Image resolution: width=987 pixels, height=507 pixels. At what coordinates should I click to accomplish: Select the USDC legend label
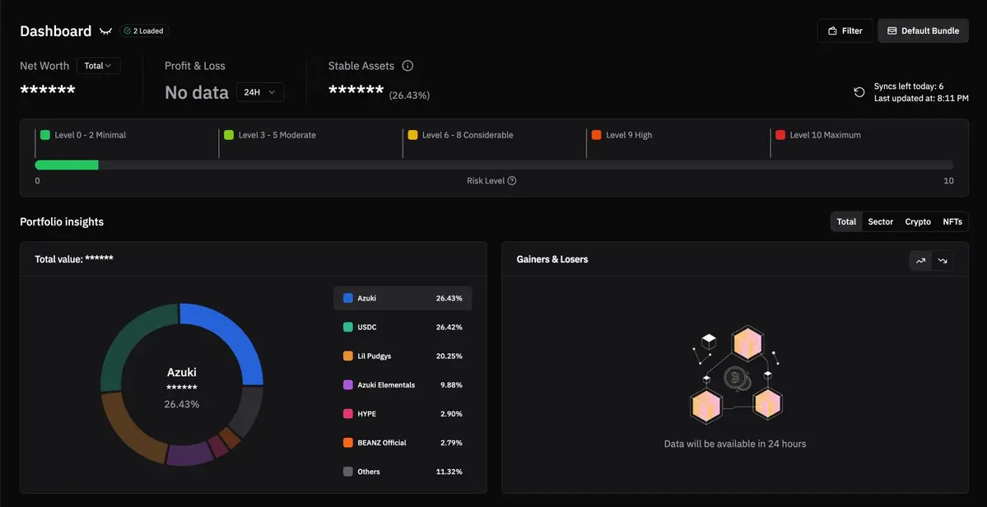click(x=367, y=327)
